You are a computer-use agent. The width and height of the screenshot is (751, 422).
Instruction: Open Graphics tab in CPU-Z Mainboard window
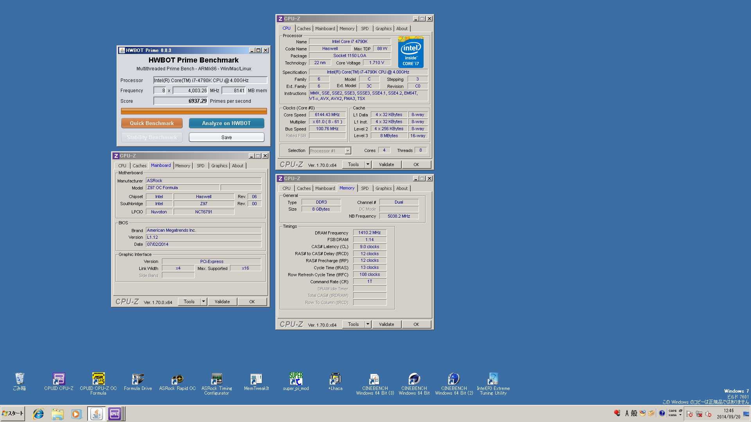[219, 166]
